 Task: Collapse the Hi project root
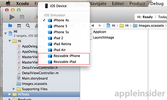coord(6,34)
